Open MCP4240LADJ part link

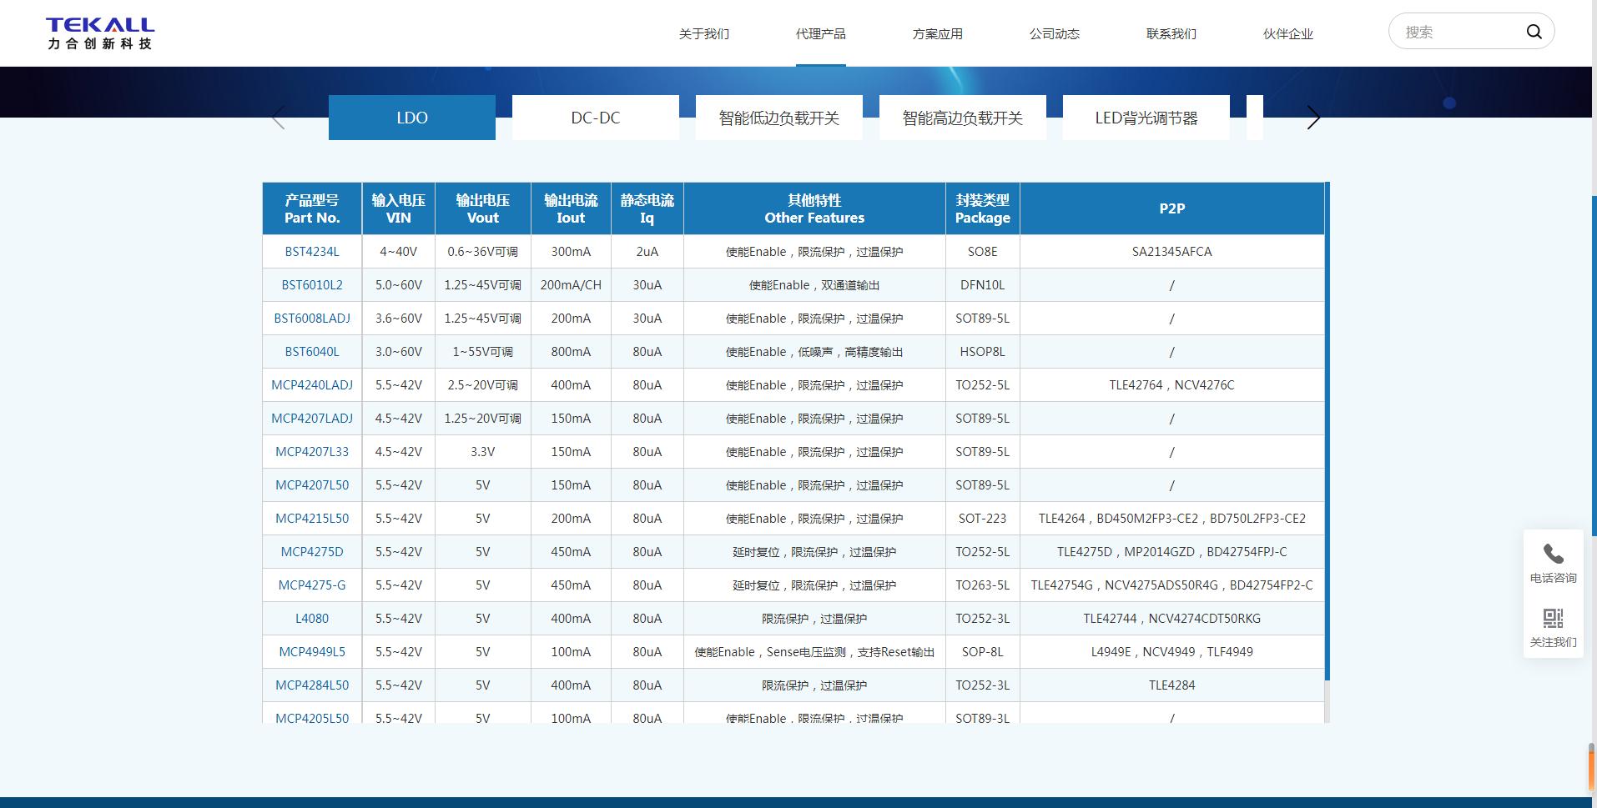pyautogui.click(x=312, y=384)
